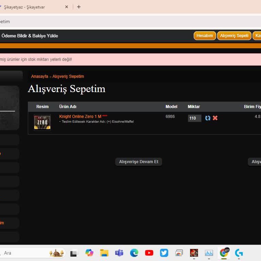
Task: Launch Copilot from the taskbar
Action: coord(89,253)
